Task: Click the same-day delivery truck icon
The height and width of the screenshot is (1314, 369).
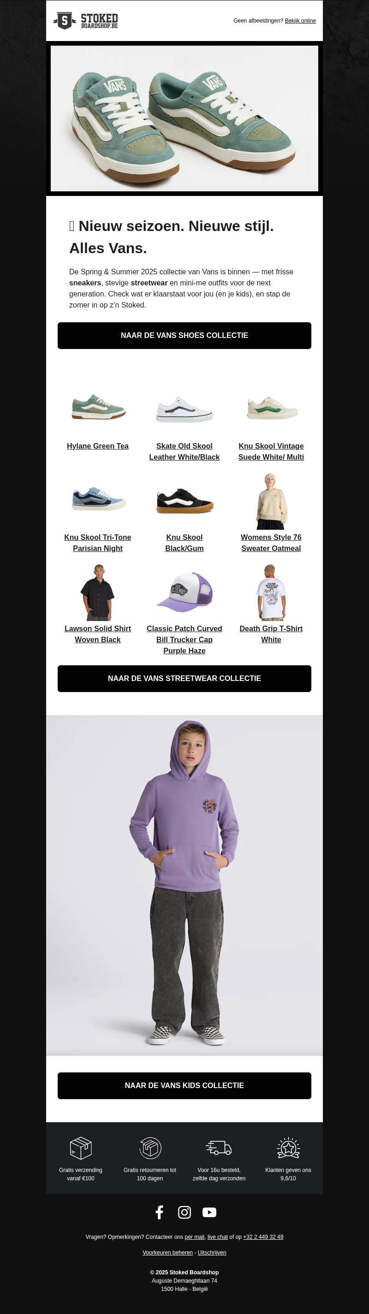Action: pos(219,1148)
